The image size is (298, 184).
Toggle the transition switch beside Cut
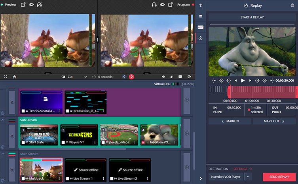63,77
